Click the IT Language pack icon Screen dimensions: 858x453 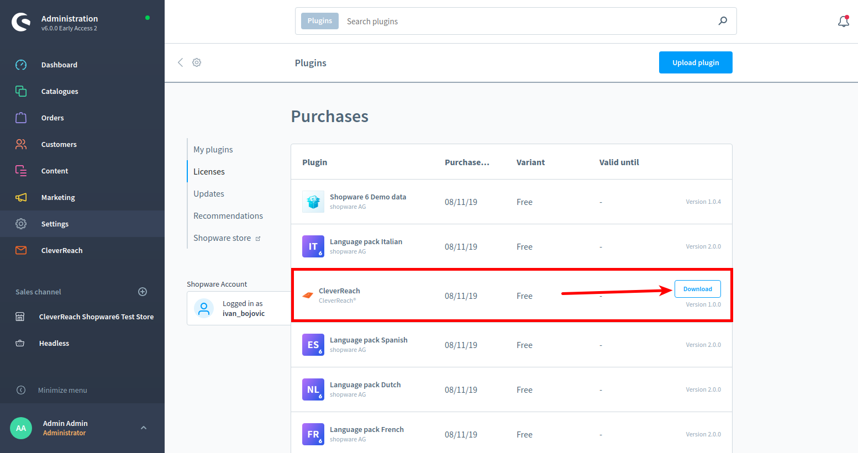(313, 246)
